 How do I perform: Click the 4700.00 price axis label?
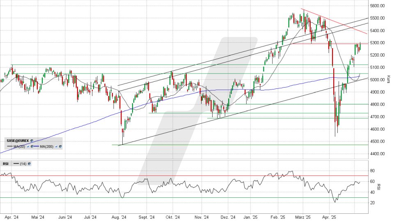point(378,117)
